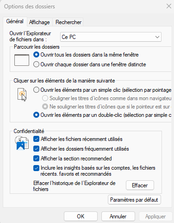Click the Effacer button to clear history
Screen dimensions: 174x223
point(140,185)
